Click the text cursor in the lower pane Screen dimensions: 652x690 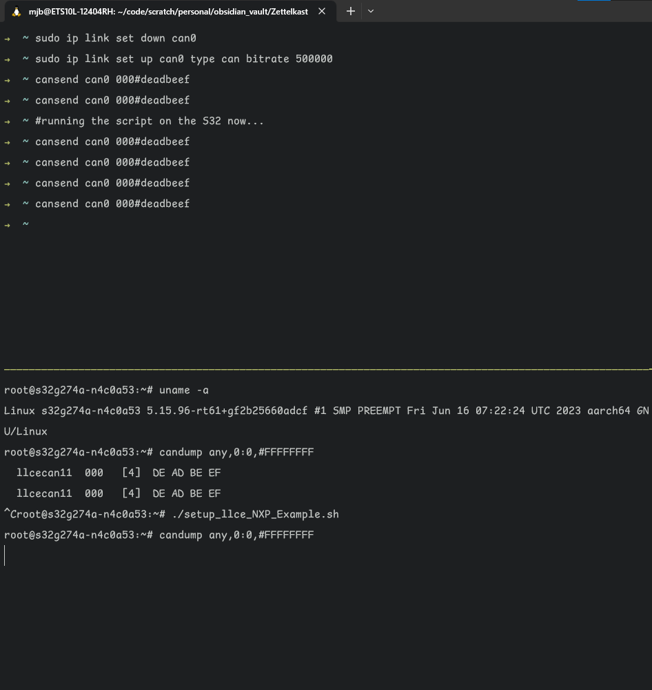click(5, 555)
